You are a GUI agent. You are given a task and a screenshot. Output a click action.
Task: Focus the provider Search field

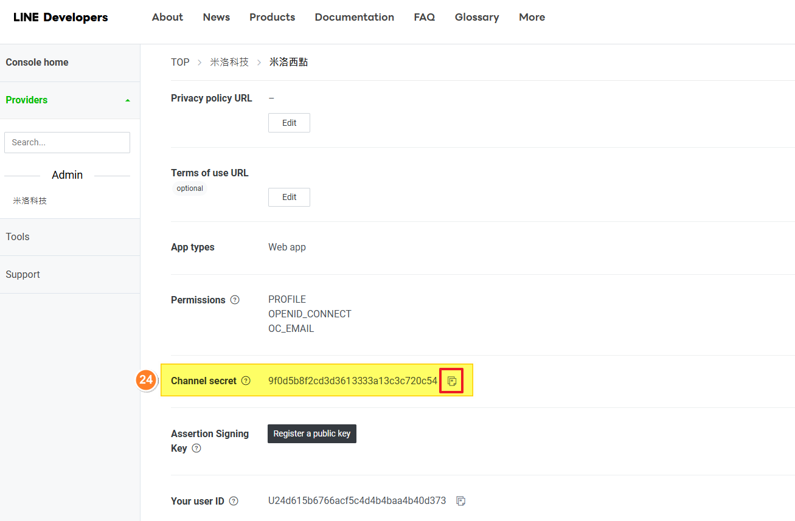pyautogui.click(x=67, y=142)
